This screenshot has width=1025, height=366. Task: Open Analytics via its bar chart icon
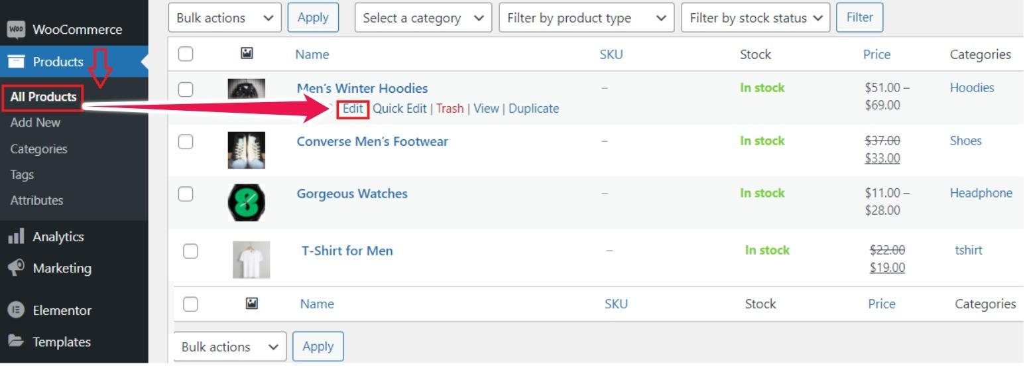(16, 236)
